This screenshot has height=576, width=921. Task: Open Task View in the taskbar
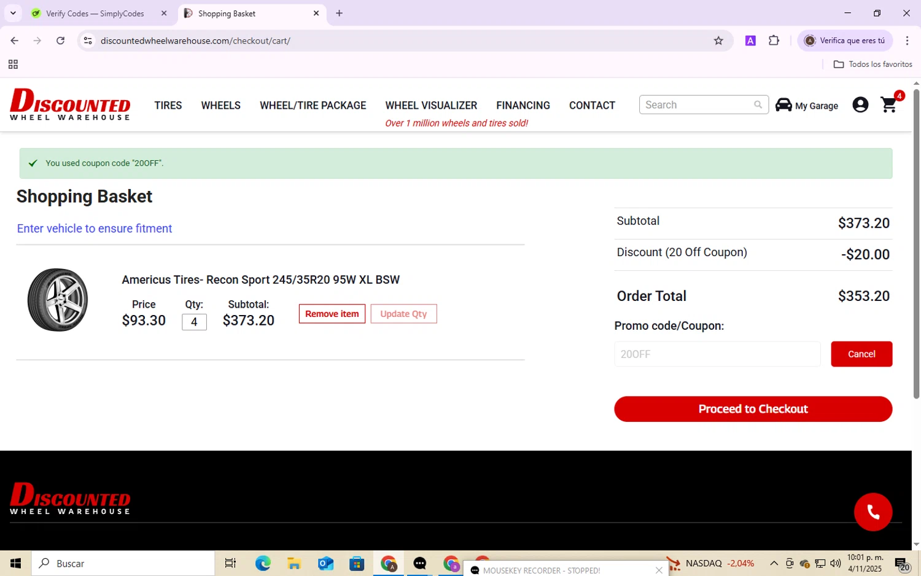point(230,563)
